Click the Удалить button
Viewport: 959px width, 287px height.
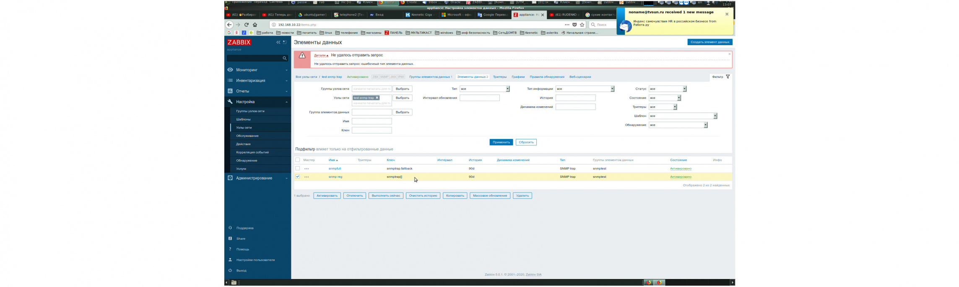(x=522, y=196)
